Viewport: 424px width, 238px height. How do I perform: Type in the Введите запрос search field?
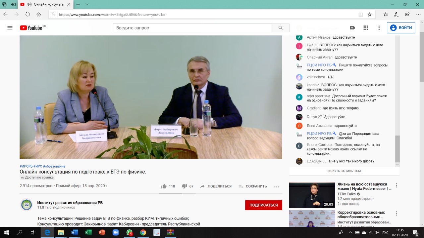192,28
